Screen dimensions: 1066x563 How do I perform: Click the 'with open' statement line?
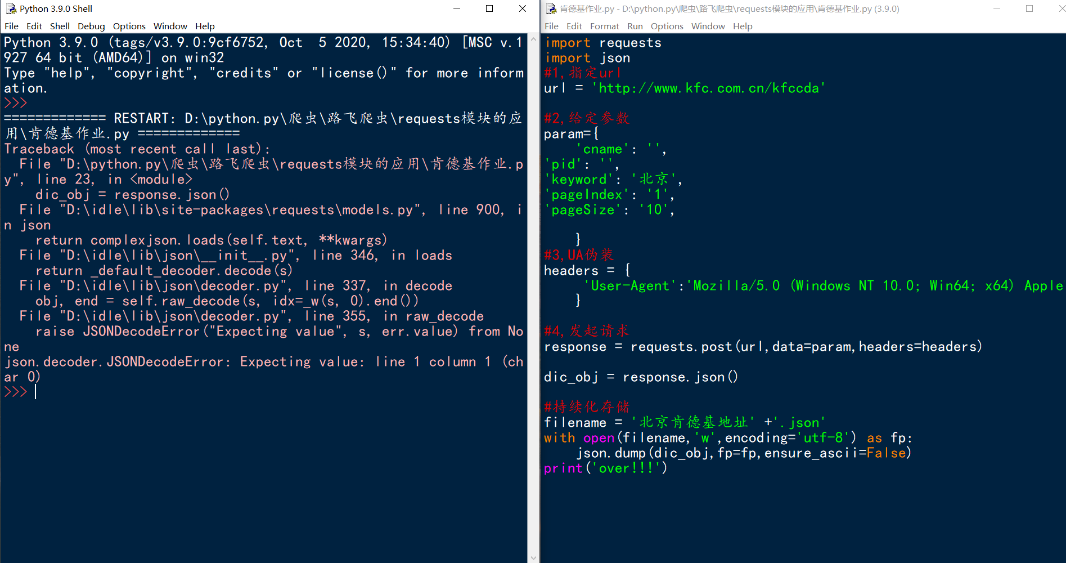[728, 438]
